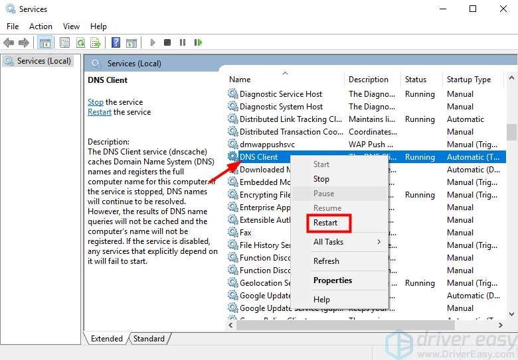Click the green Refresh toolbar icon
Screen dimensions: 518x360
(80, 42)
